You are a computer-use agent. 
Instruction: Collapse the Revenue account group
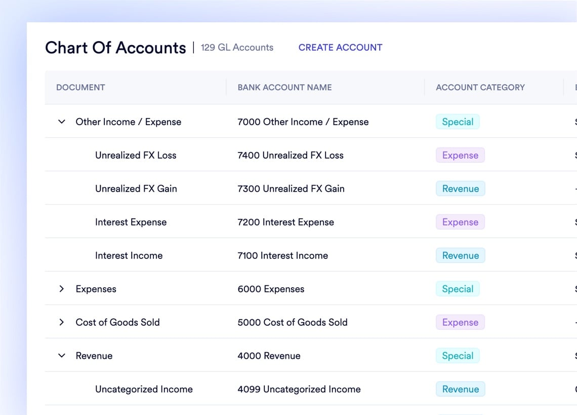(62, 356)
